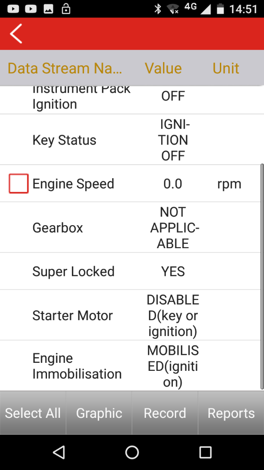Start recording with Record button
The width and height of the screenshot is (264, 470).
coord(165,413)
